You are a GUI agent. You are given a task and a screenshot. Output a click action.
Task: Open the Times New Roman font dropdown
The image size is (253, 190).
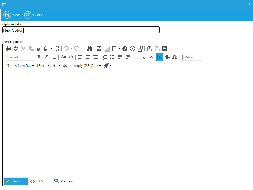coord(20,66)
